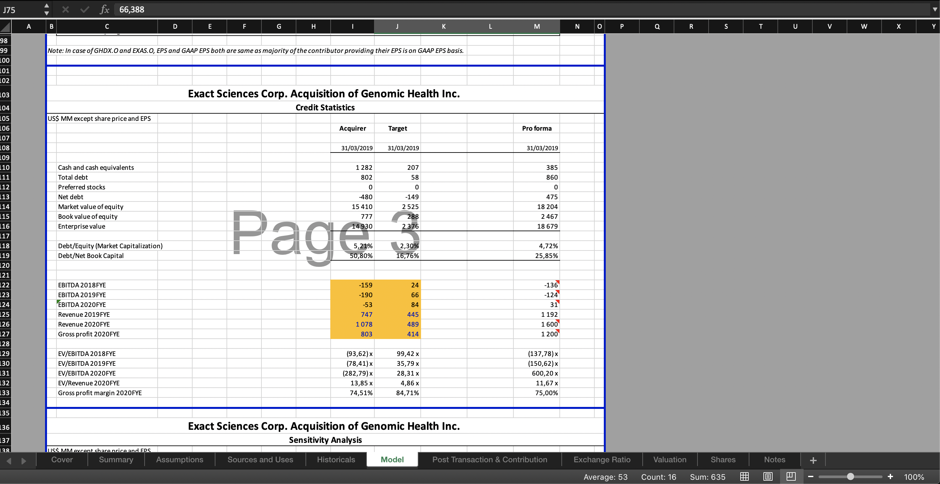This screenshot has width=940, height=484.
Task: Open the Name Box dropdown arrows
Action: 47,9
